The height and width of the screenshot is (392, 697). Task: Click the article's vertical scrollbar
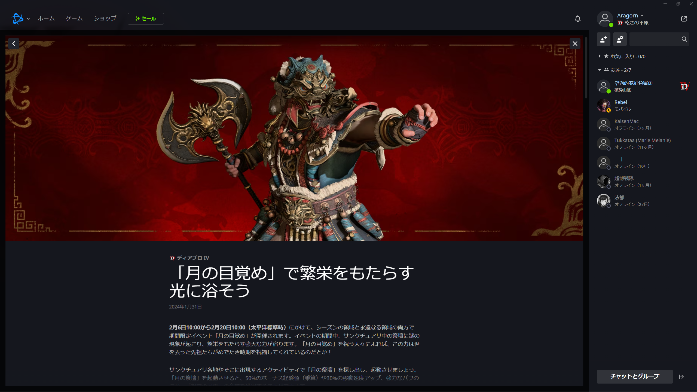(586, 68)
